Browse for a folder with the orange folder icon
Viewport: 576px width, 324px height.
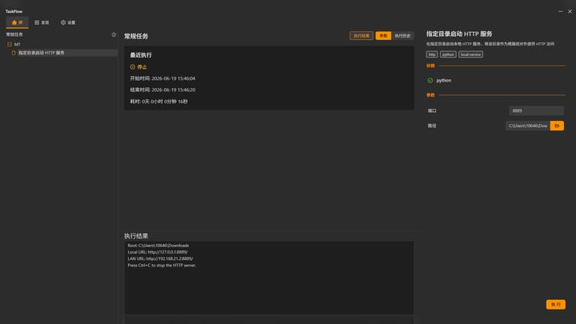(x=557, y=126)
